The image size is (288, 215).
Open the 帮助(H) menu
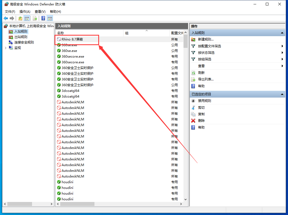[55, 12]
